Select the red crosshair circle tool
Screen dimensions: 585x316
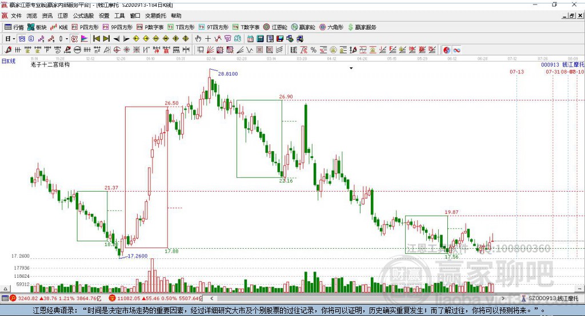117,50
